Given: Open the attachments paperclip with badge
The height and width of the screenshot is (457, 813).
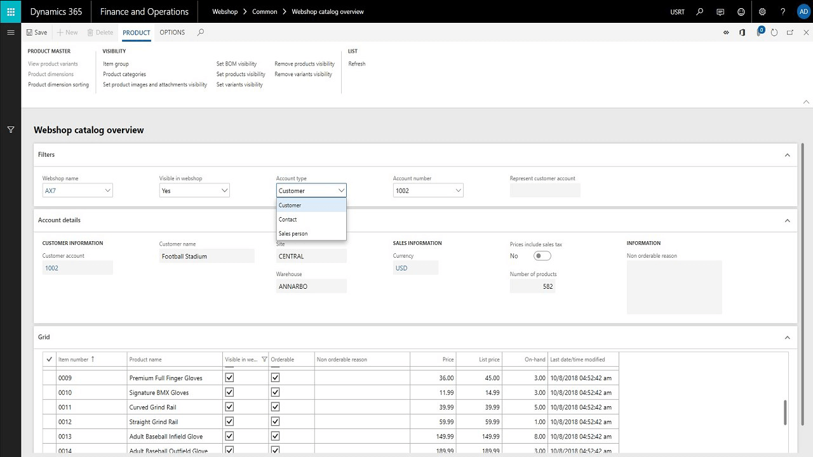Looking at the screenshot, I should pyautogui.click(x=759, y=32).
